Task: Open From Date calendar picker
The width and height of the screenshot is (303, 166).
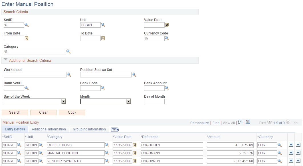Action: (27, 38)
